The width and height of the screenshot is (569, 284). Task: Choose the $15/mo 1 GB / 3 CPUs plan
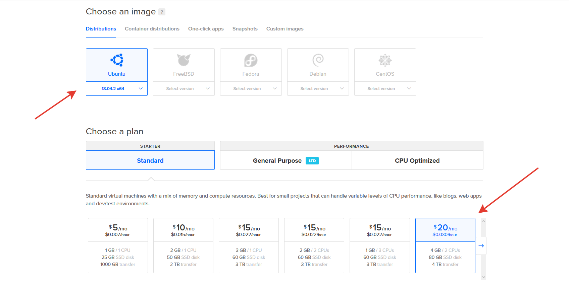380,245
